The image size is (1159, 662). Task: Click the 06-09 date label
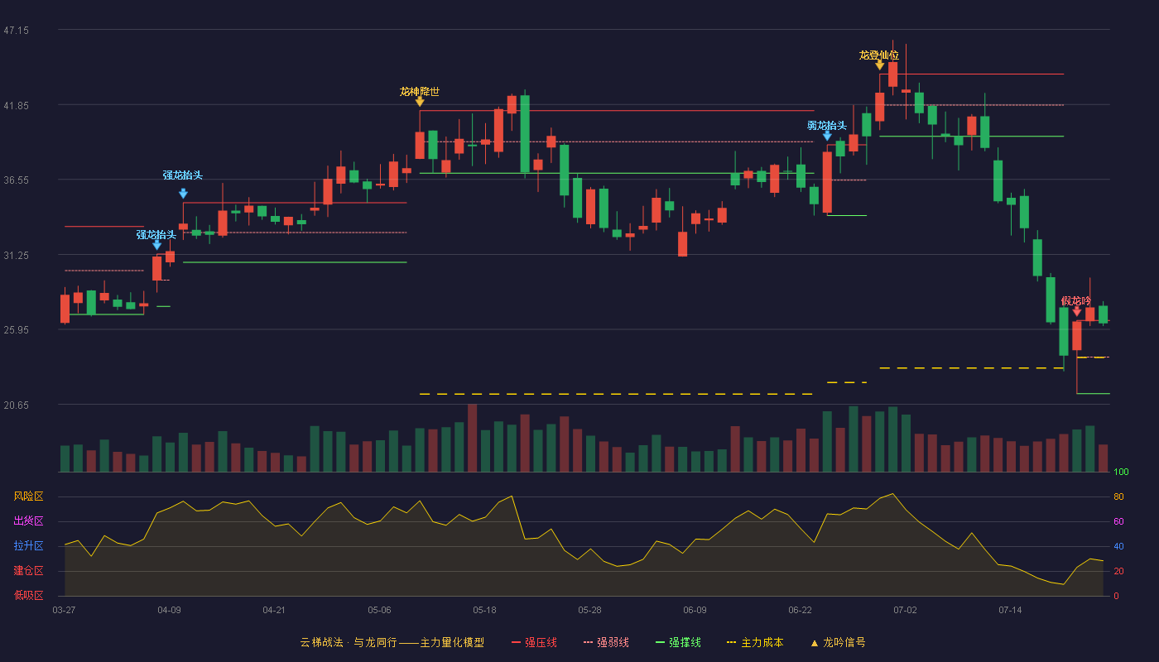(695, 610)
